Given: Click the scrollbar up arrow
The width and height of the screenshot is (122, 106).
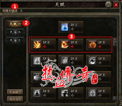Looking at the screenshot, I should tap(115, 39).
